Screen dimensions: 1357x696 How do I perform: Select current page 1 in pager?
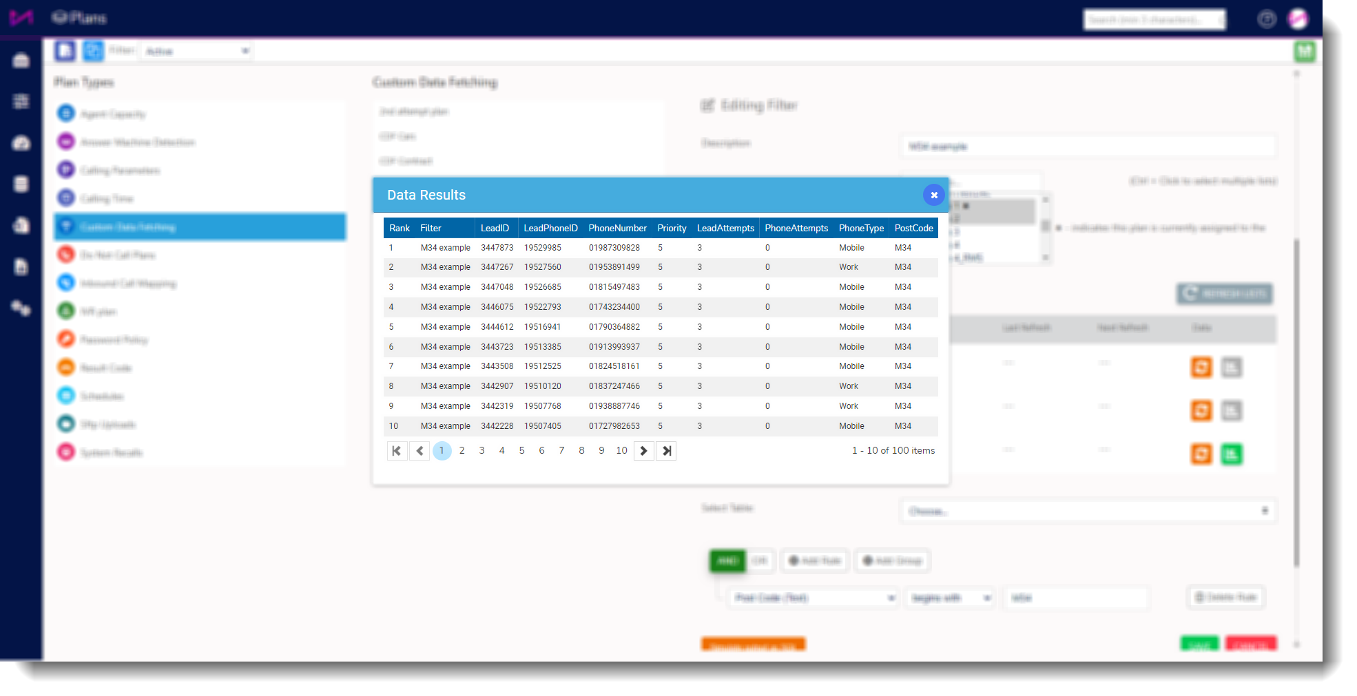[x=442, y=451]
